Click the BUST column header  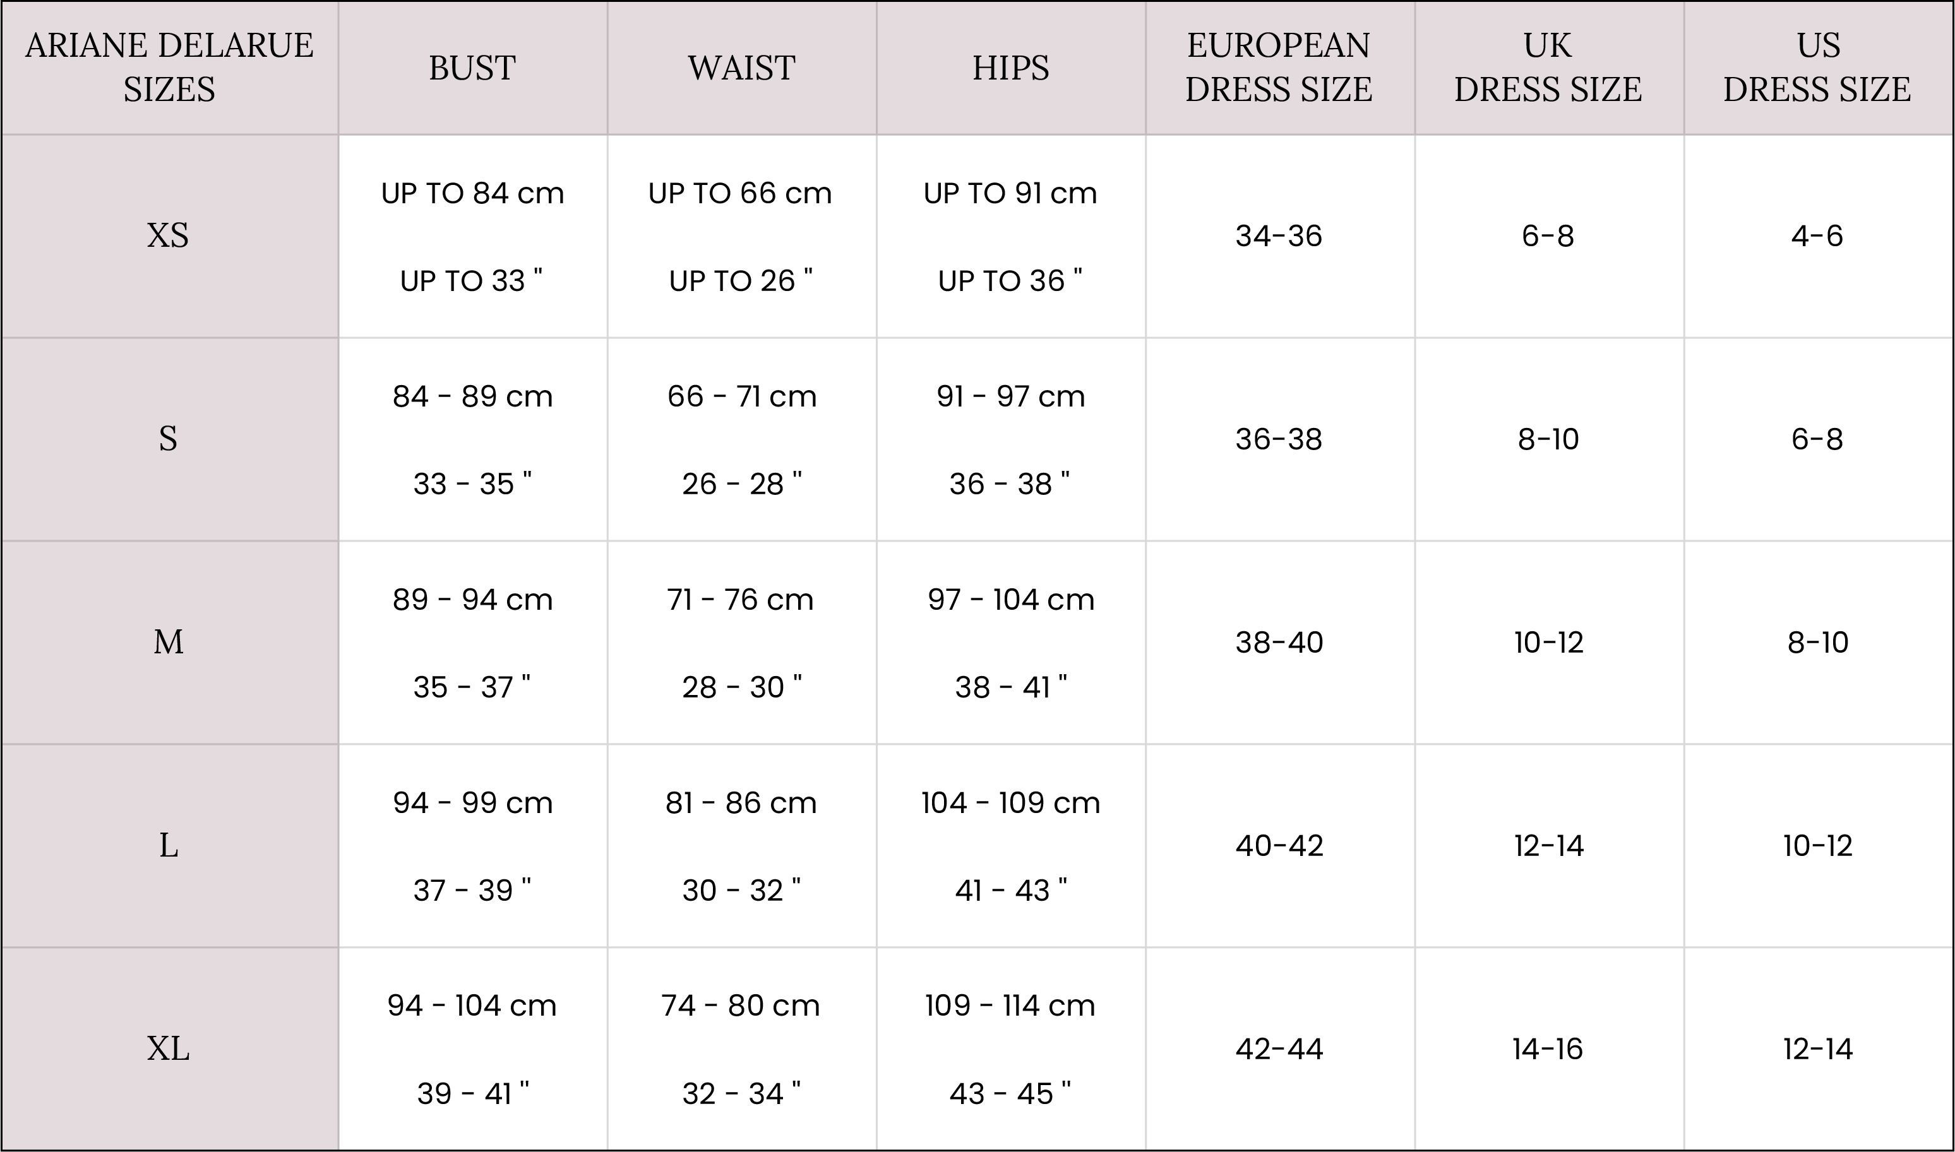pyautogui.click(x=472, y=68)
